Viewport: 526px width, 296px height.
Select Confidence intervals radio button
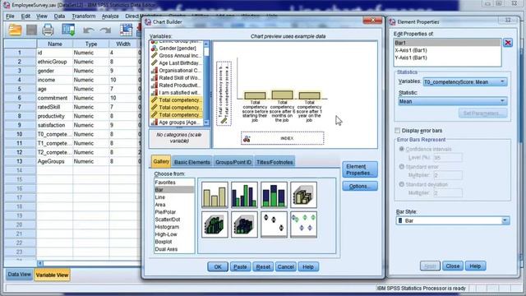(x=402, y=149)
